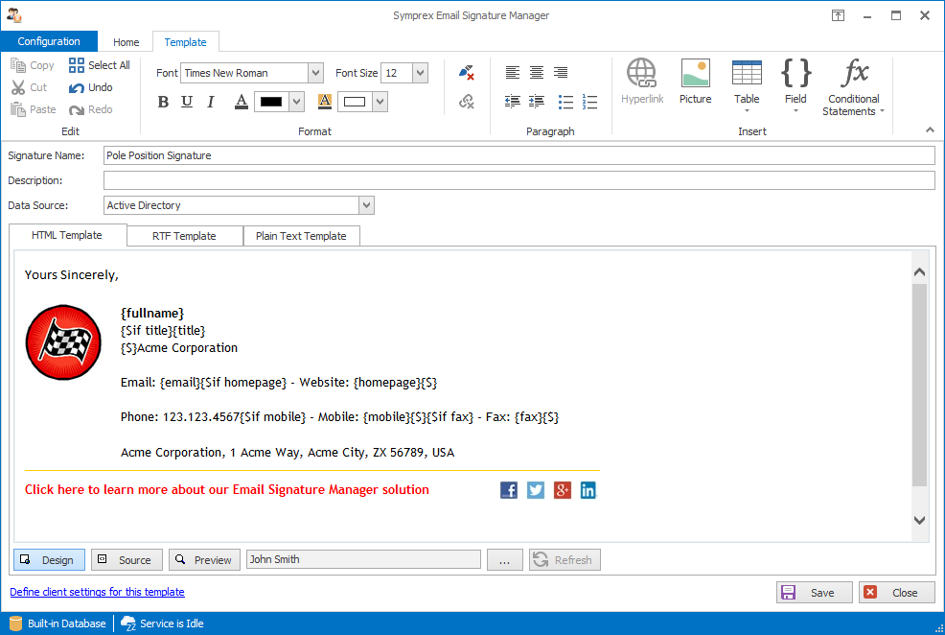
Task: Click the Google Plus icon in signature
Action: [x=563, y=490]
